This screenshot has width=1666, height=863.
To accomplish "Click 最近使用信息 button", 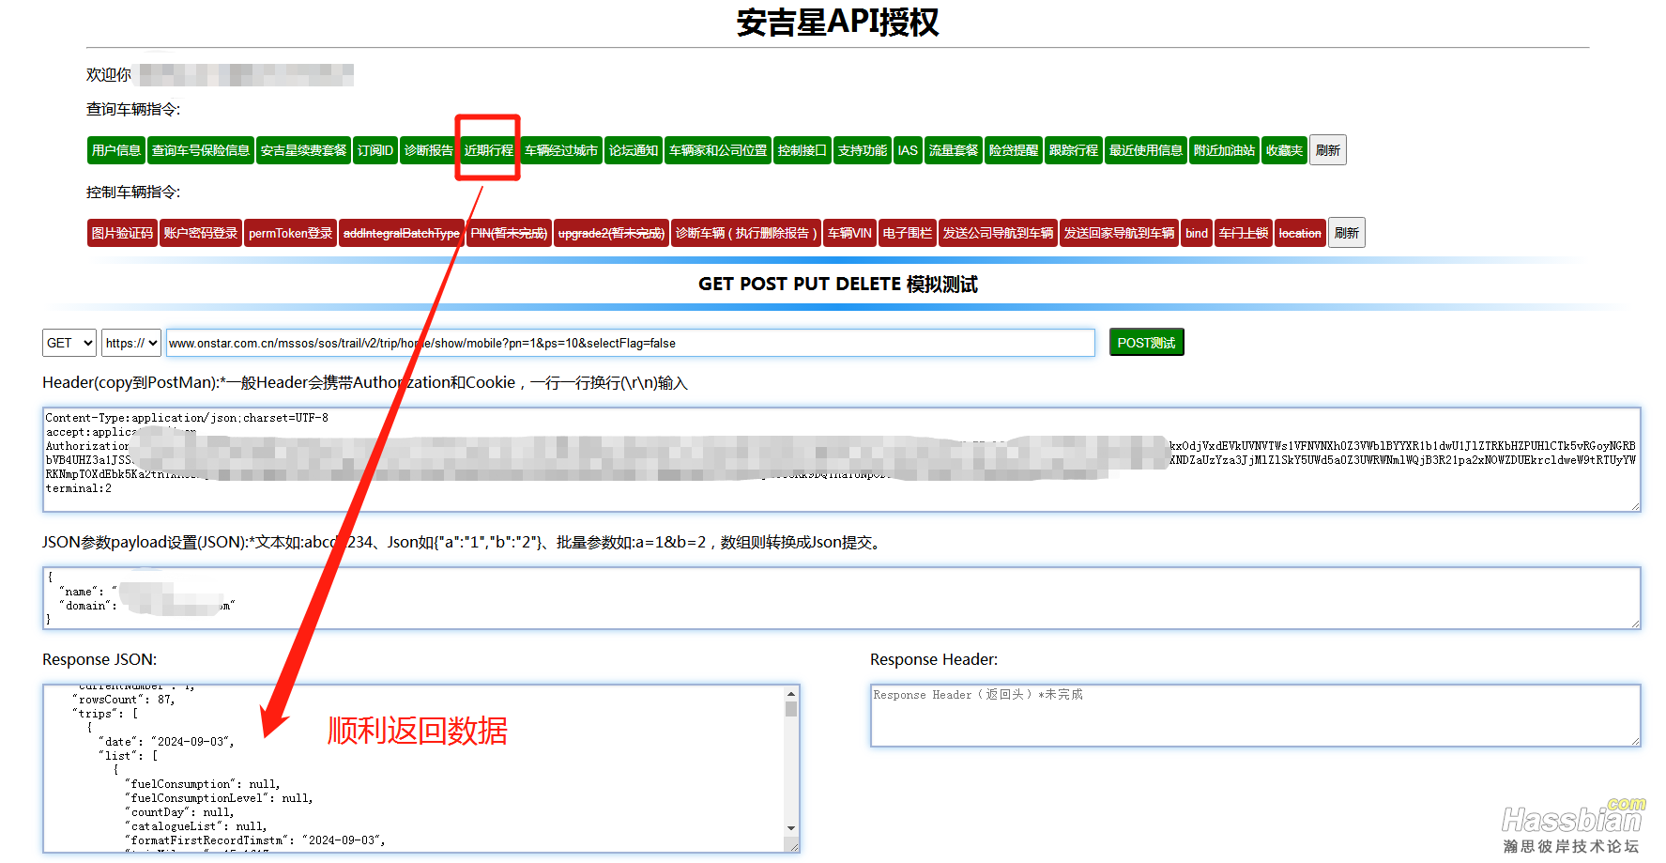I will click(x=1146, y=150).
